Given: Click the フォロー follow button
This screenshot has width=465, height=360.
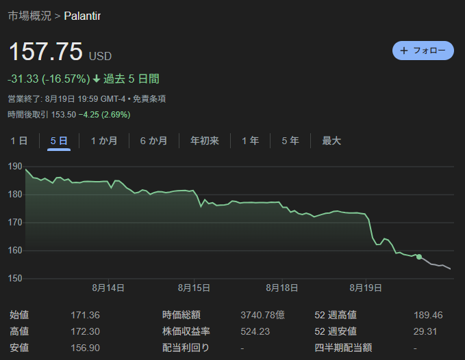Looking at the screenshot, I should click(423, 51).
